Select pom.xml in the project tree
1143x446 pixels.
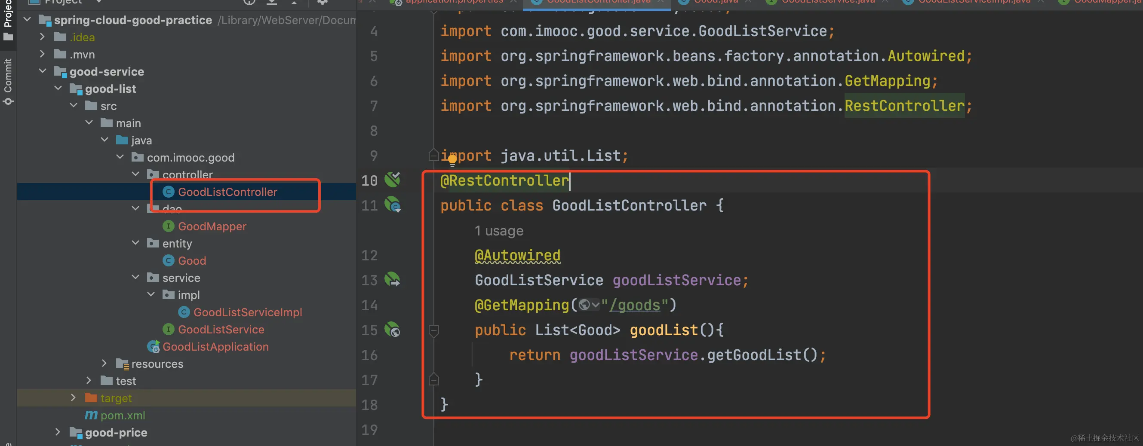[x=123, y=415]
